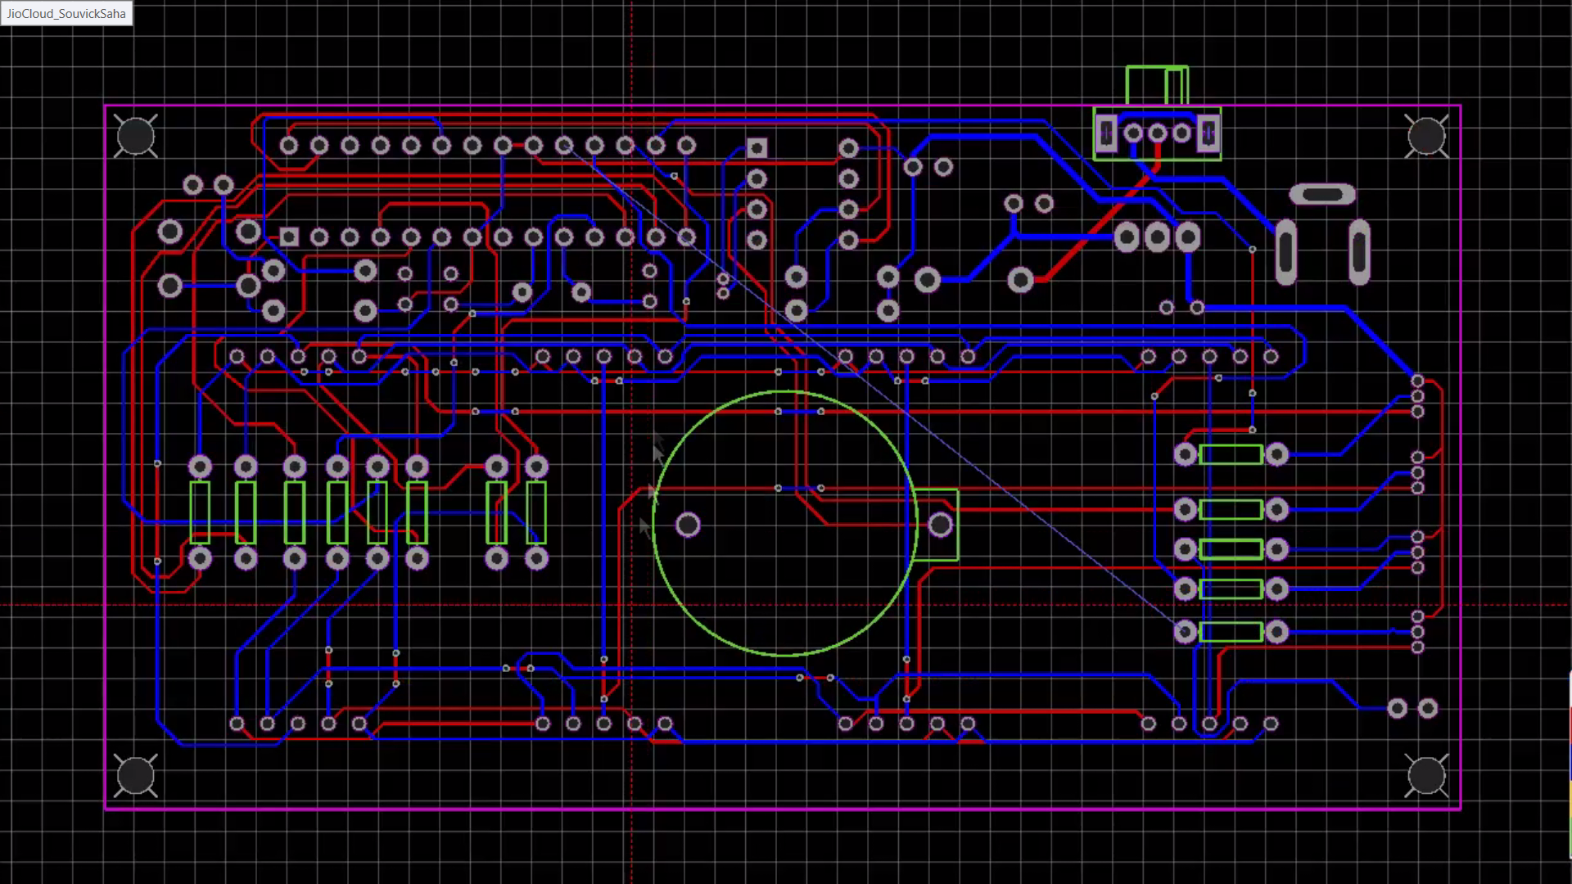Click the leftmost pin of the top pin header row
The image size is (1572, 884).
[288, 144]
